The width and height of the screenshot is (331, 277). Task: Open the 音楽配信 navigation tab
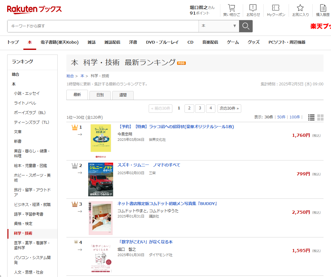210,42
